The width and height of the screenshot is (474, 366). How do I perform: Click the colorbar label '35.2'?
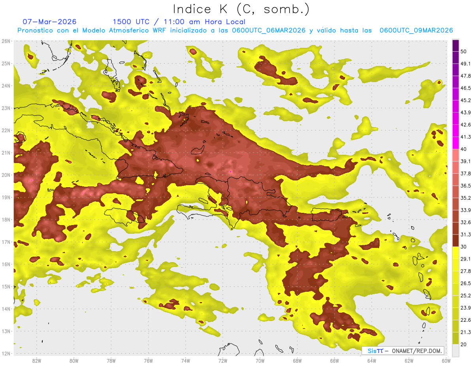[x=466, y=198]
